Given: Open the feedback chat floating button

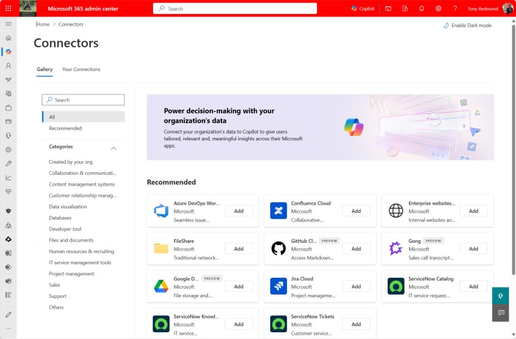Looking at the screenshot, I should (x=501, y=313).
